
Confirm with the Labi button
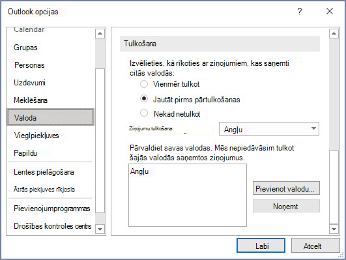click(261, 246)
